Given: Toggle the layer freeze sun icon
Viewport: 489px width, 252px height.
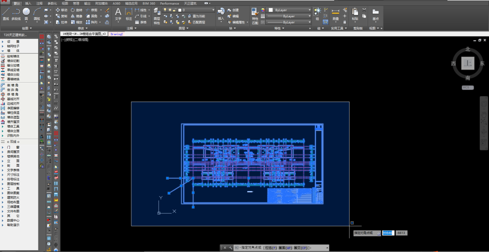Looking at the screenshot, I should [170, 9].
